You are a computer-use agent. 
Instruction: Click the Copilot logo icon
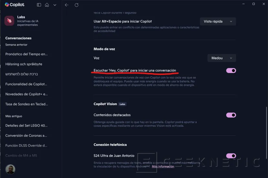[7, 5]
